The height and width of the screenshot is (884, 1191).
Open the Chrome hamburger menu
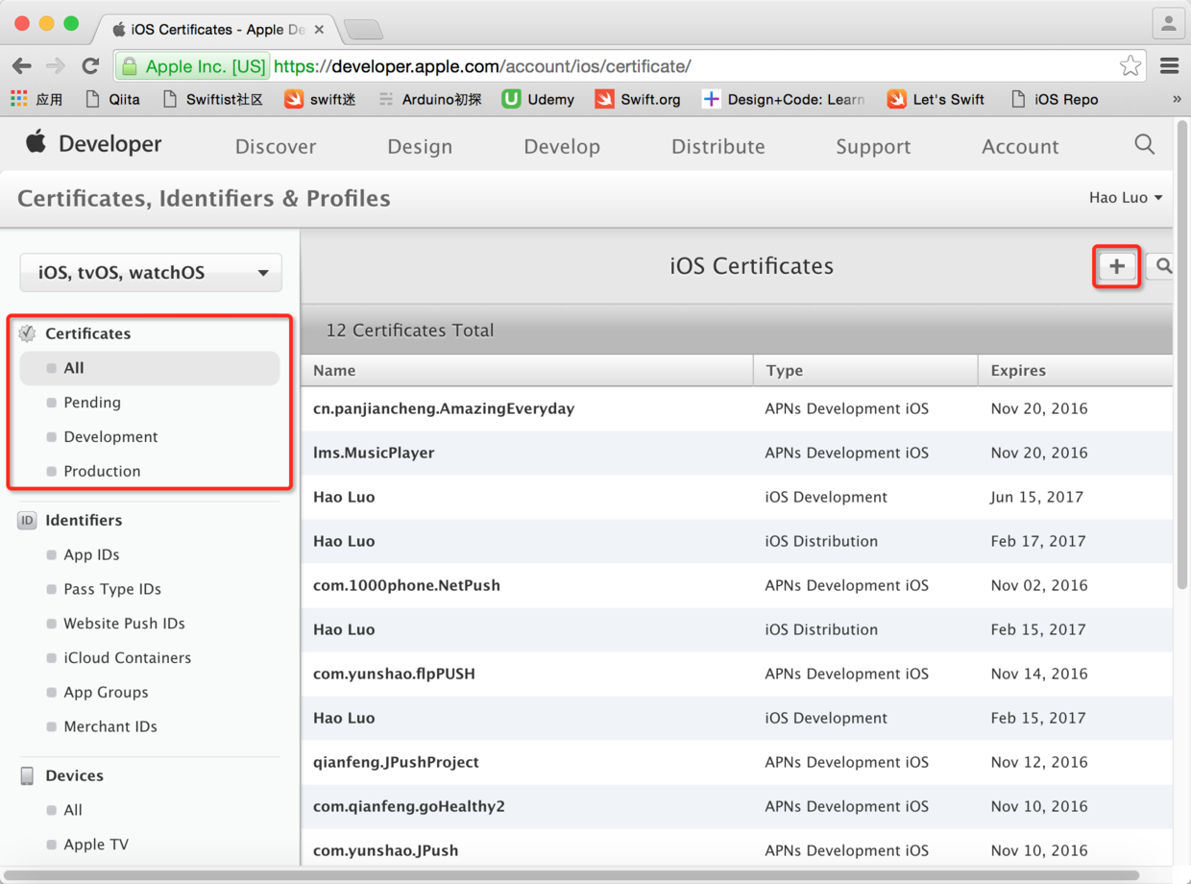1169,66
